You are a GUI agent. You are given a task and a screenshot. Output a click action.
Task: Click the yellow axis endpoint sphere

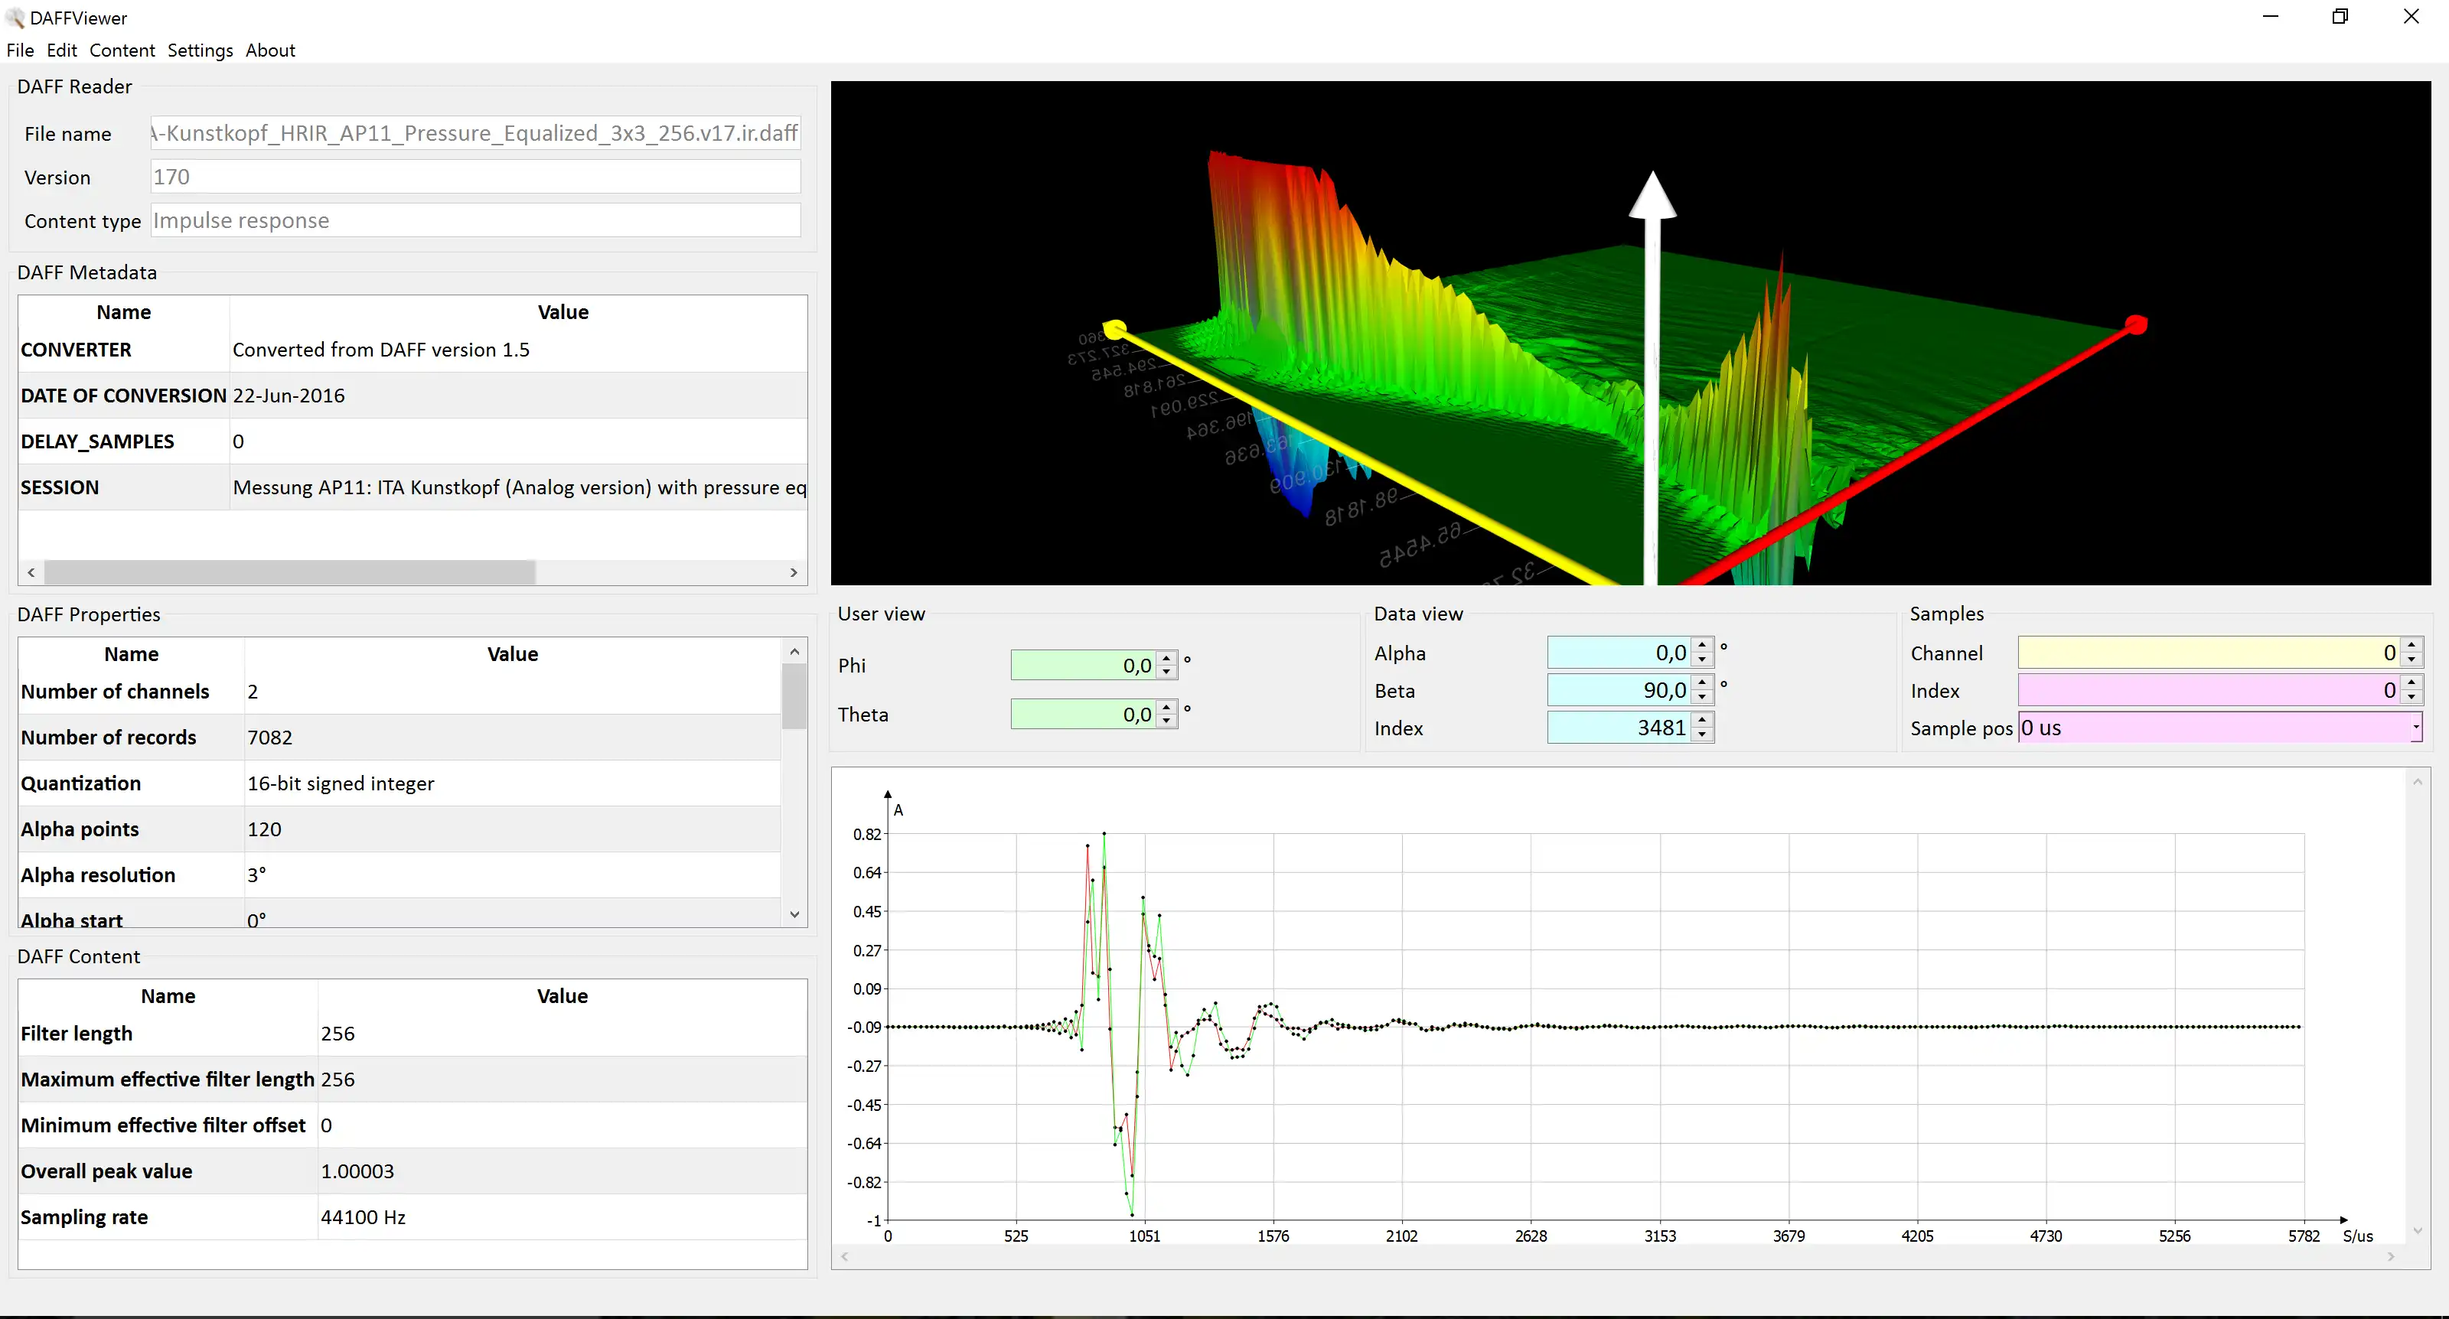[1115, 329]
